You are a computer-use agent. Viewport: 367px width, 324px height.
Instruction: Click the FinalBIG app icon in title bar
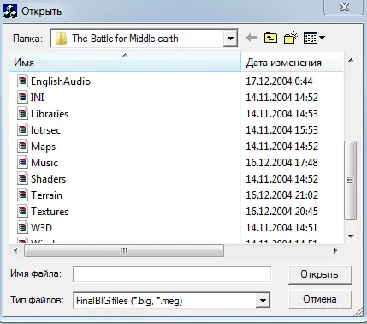tap(10, 11)
